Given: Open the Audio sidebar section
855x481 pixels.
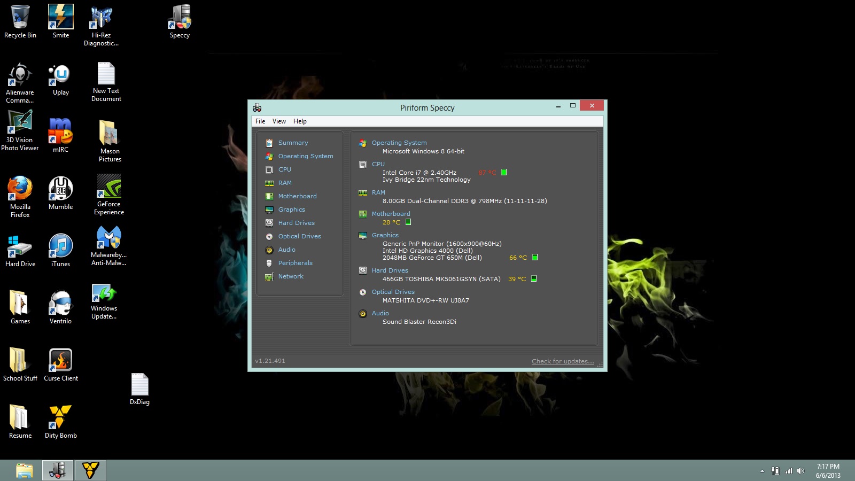Looking at the screenshot, I should pyautogui.click(x=286, y=250).
